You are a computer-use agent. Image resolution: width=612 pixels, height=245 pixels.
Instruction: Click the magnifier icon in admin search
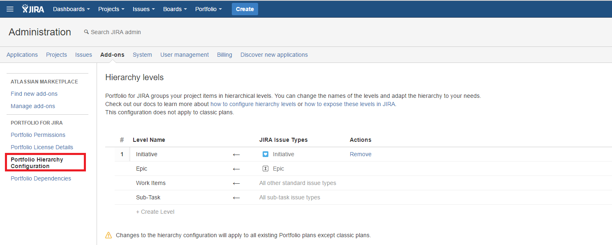(86, 32)
